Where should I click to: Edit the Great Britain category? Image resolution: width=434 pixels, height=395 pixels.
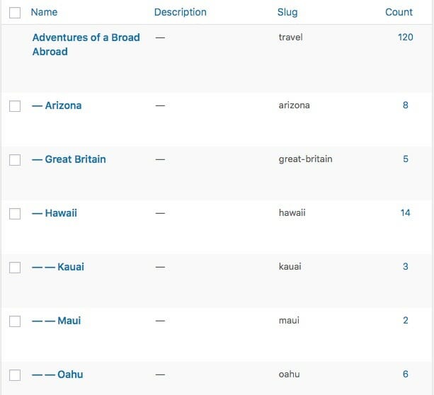point(75,159)
